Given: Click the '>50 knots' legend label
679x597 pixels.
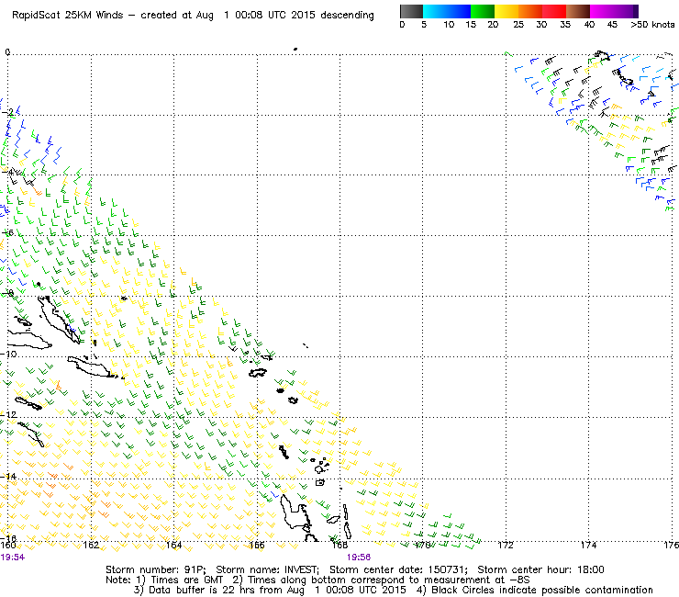Looking at the screenshot, I should [652, 25].
